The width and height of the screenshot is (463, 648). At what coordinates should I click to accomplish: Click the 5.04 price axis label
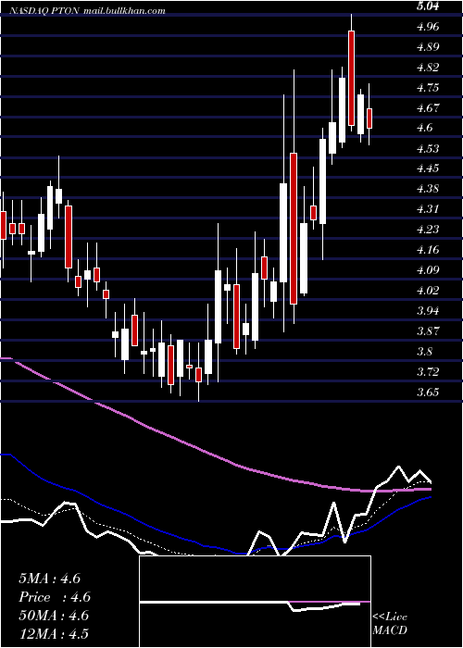428,6
